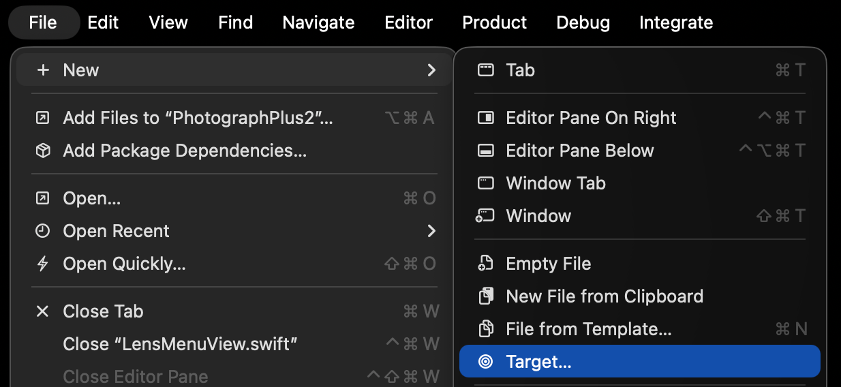Expand the Open Recent submenu chevron

point(431,231)
